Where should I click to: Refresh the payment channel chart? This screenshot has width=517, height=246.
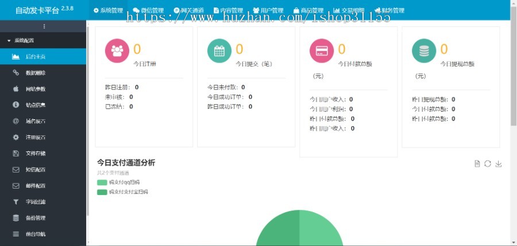click(488, 163)
